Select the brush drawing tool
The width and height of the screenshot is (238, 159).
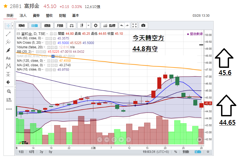8,50
